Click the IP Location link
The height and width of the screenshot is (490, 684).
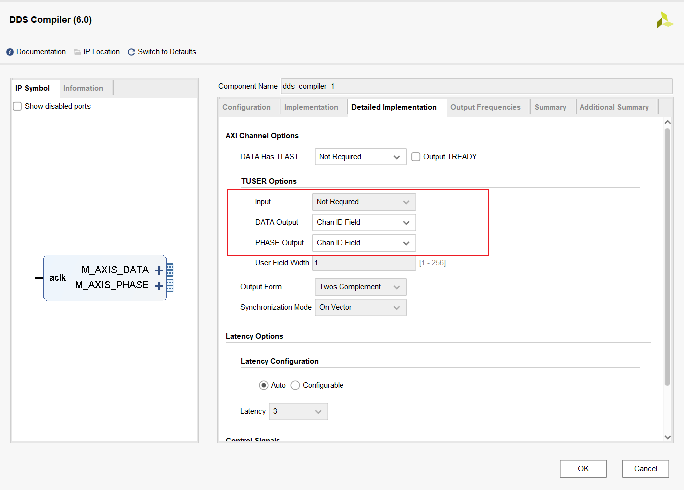pyautogui.click(x=102, y=52)
